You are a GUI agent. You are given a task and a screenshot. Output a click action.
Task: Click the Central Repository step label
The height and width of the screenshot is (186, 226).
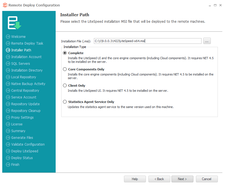pos(25,91)
